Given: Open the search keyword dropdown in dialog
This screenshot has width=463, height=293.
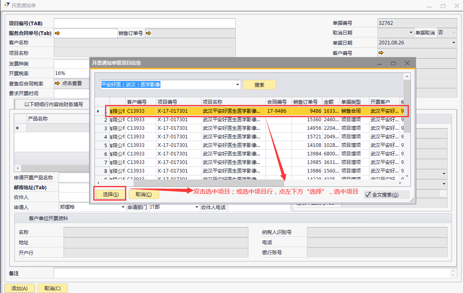Looking at the screenshot, I should [x=238, y=85].
